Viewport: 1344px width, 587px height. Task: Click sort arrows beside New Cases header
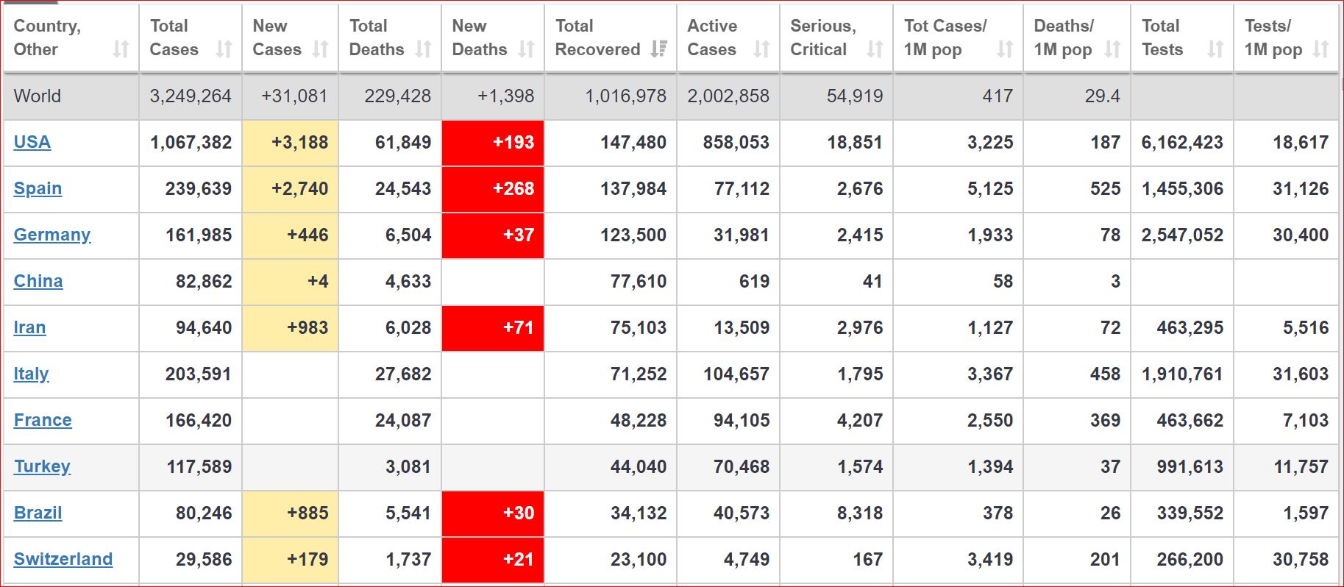coord(320,49)
